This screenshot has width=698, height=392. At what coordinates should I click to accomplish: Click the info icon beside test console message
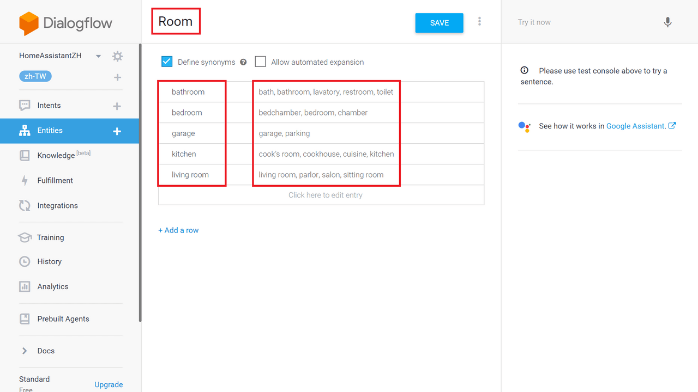pyautogui.click(x=524, y=70)
